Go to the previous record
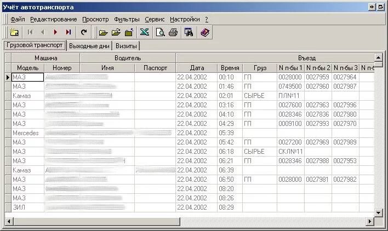The image size is (388, 231). pos(43,32)
